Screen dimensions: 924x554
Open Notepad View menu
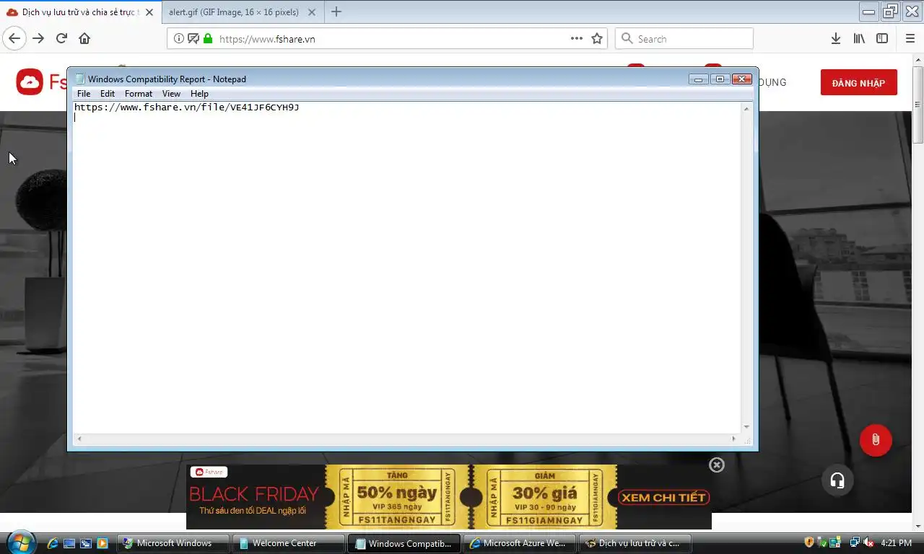tap(171, 94)
